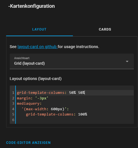Click empty line 6 in code editor
This screenshot has width=138, height=148.
point(75,120)
